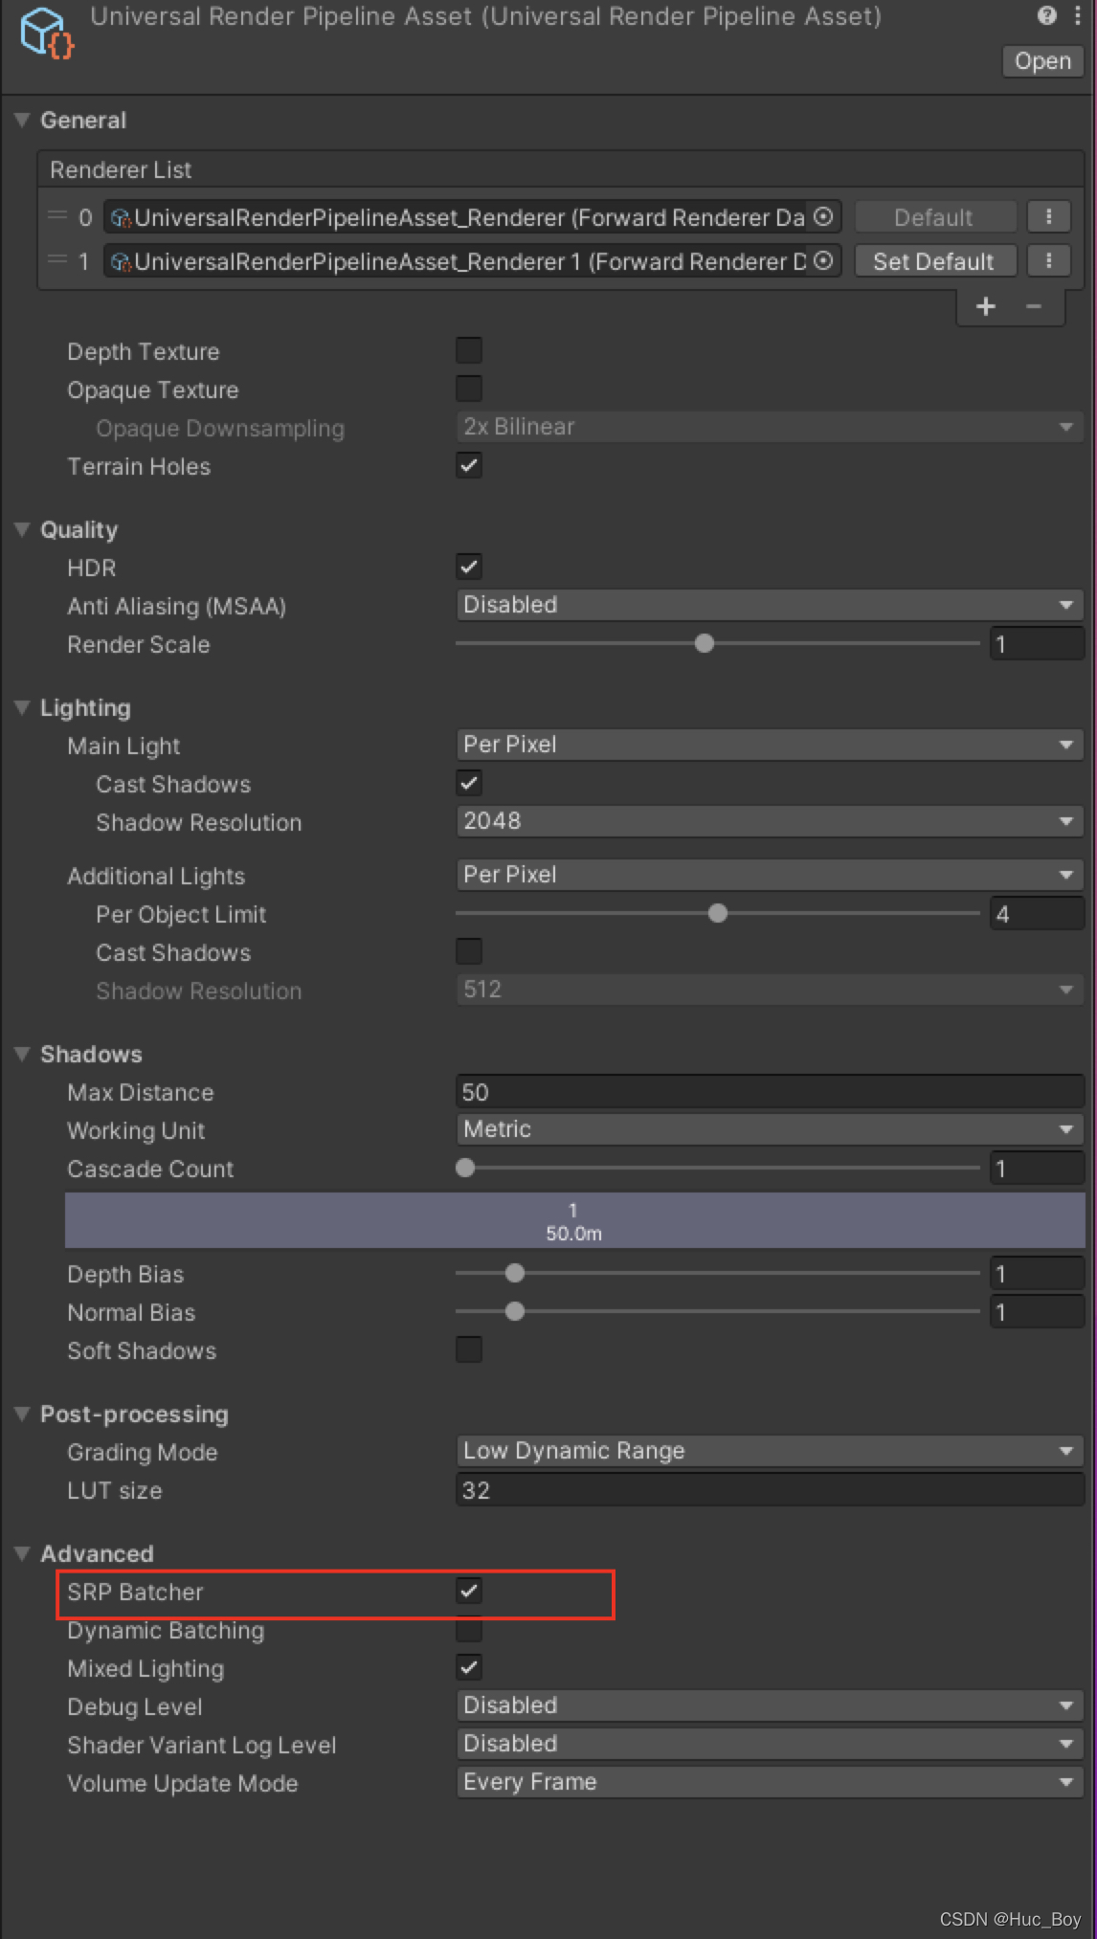
Task: Select the UniversalRenderPipelineAsset_Renderer field in row 0
Action: (x=472, y=217)
